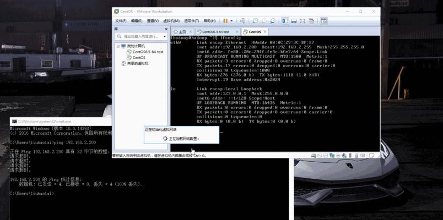Click inet addr:127.0.0.1 line in terminal
This screenshot has width=443, height=220.
pos(242,94)
